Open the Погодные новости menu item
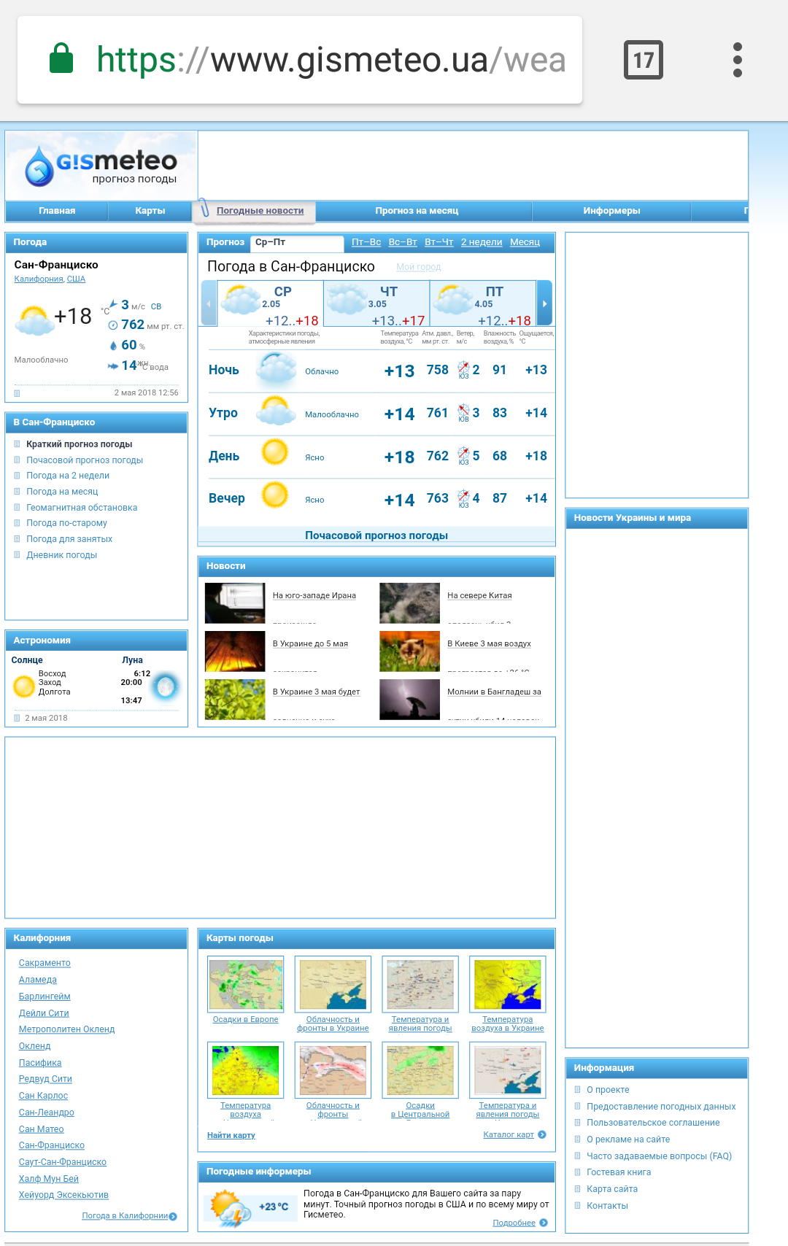The height and width of the screenshot is (1246, 788). tap(260, 211)
